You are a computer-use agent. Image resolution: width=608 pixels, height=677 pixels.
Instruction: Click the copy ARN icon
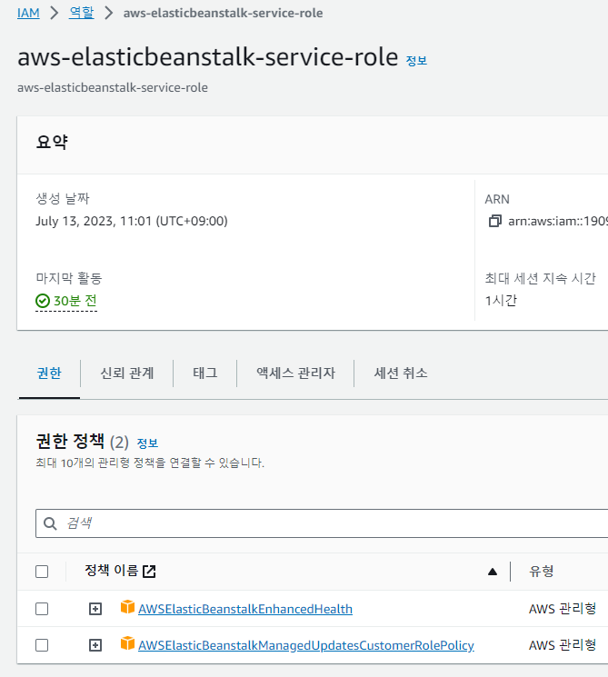click(x=494, y=221)
